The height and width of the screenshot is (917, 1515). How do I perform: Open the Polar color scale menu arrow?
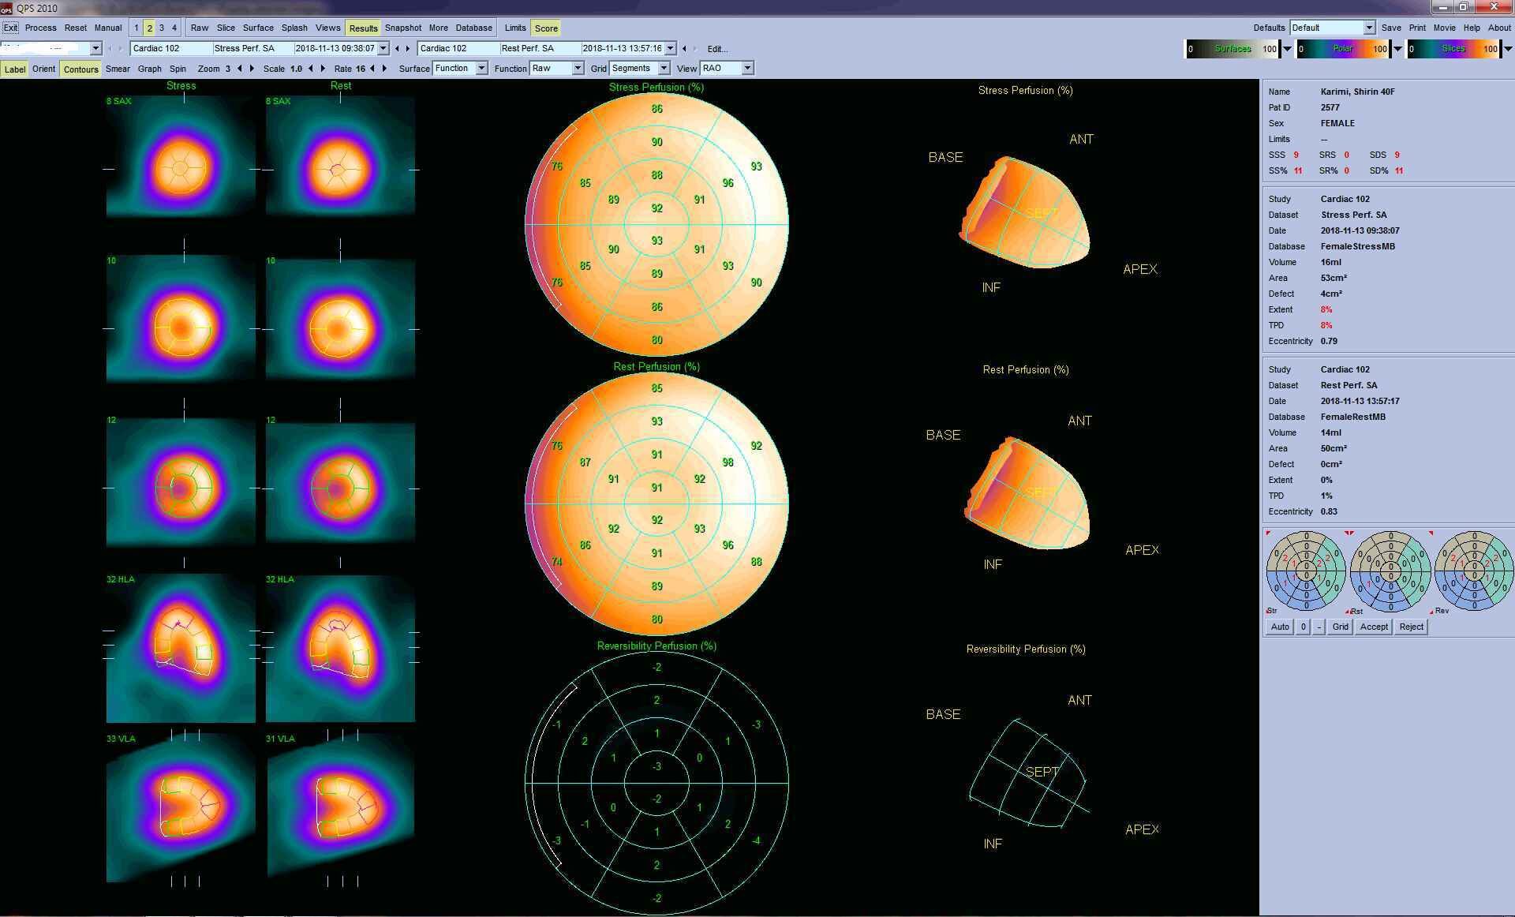coord(1397,49)
